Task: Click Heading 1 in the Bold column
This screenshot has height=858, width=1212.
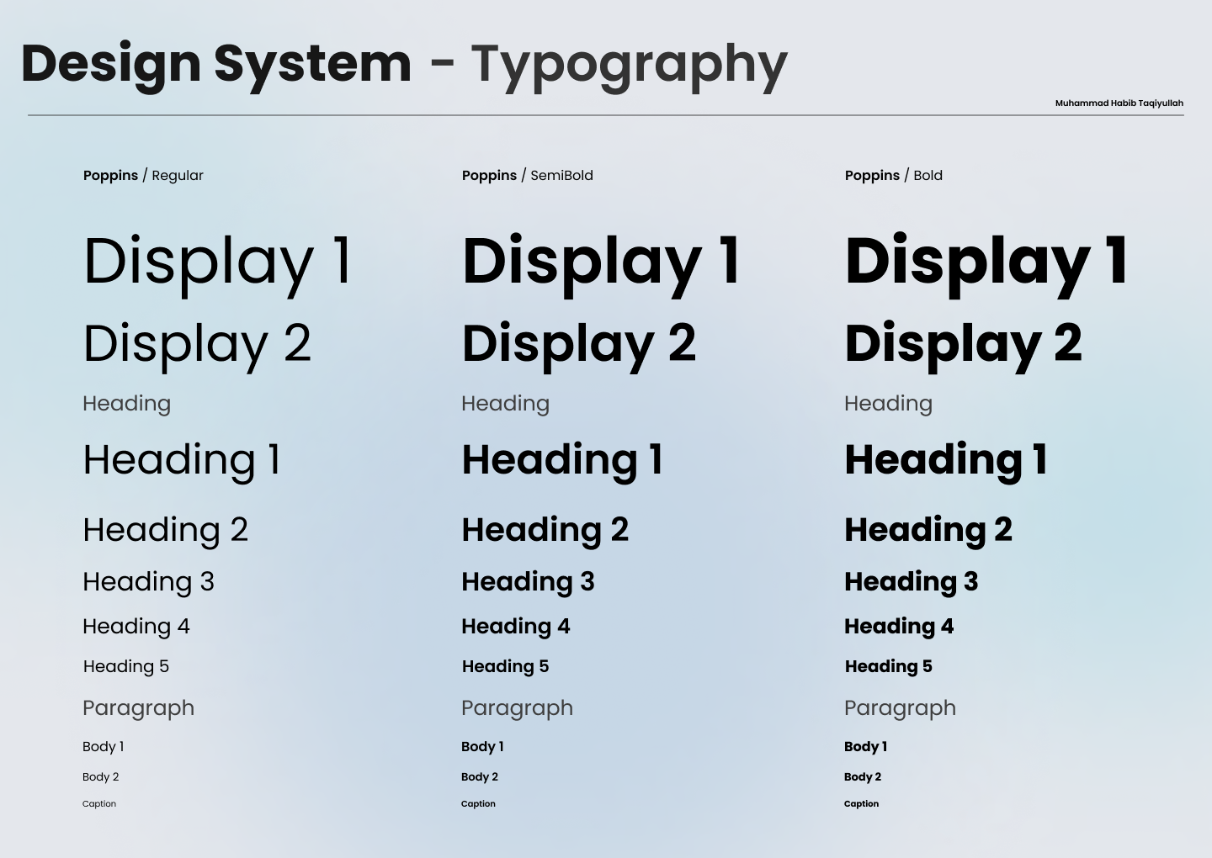Action: (945, 460)
